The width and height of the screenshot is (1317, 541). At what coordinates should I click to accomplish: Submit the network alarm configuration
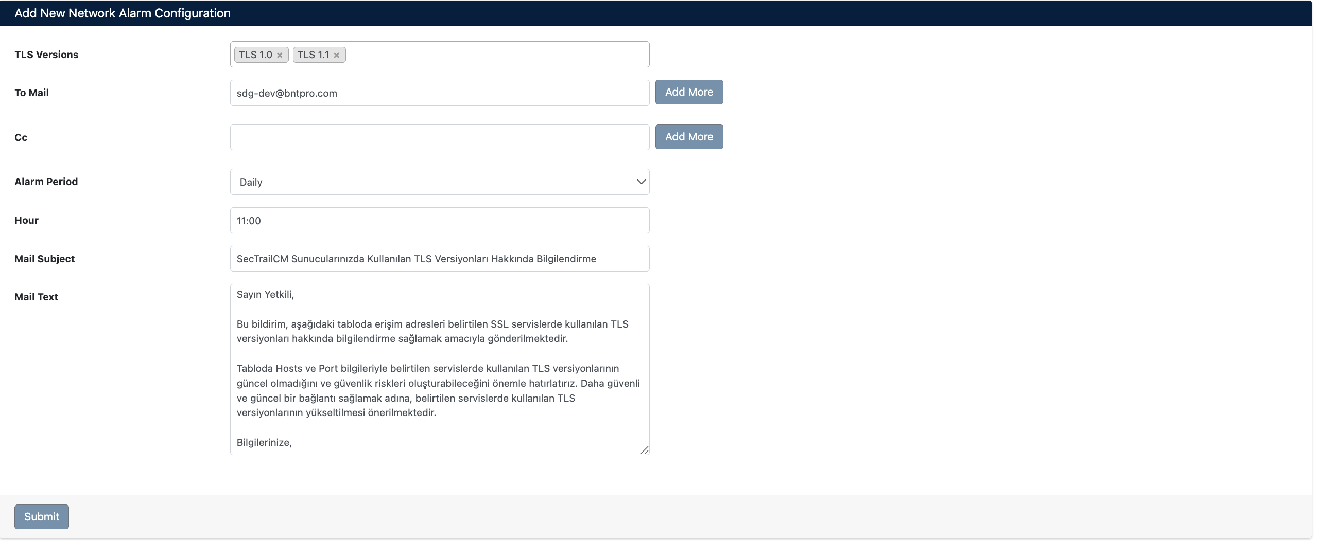coord(41,516)
